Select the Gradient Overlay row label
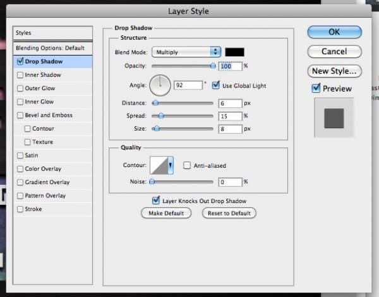 pos(47,182)
